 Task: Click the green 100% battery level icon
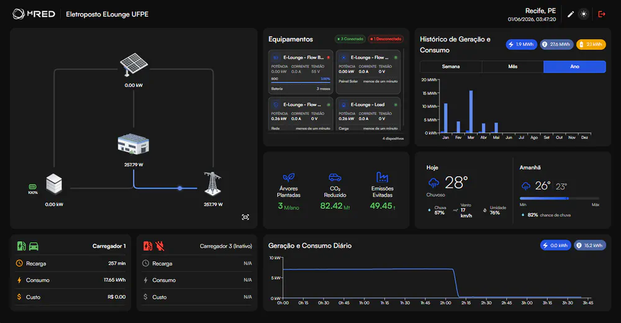[x=32, y=187]
